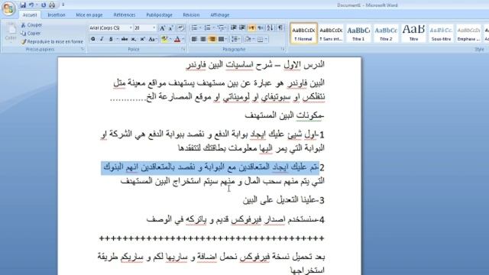Save the document from quick access toolbar
The height and width of the screenshot is (275, 489).
23,5
